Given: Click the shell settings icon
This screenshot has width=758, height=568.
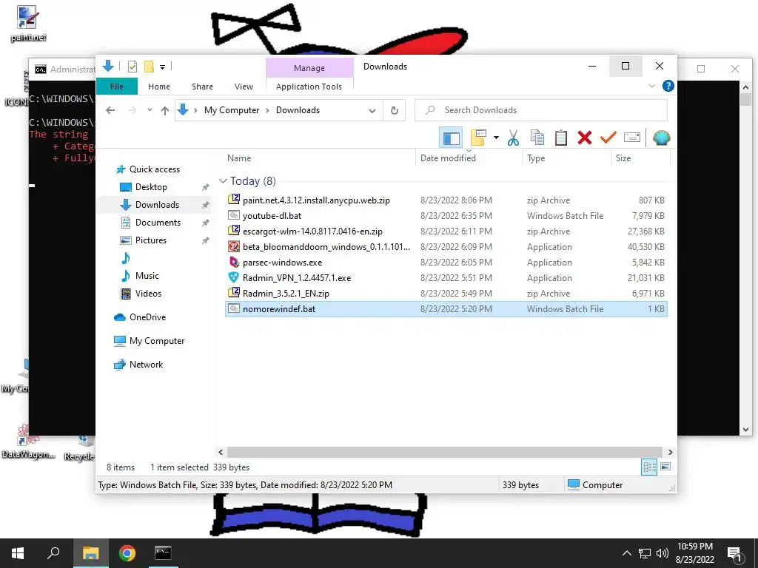Looking at the screenshot, I should click(661, 138).
